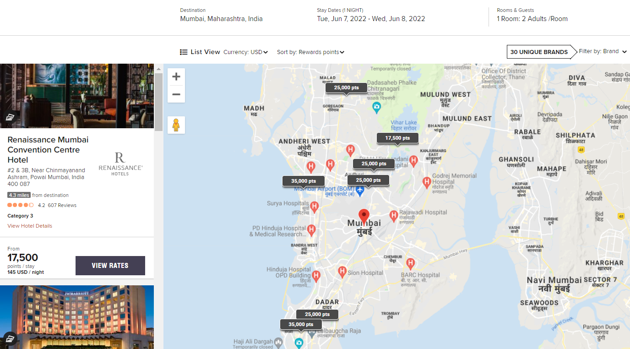Viewport: 630px width, 349px height.
Task: Click the Mumbai Airport (BOM) plane icon
Action: pyautogui.click(x=360, y=191)
